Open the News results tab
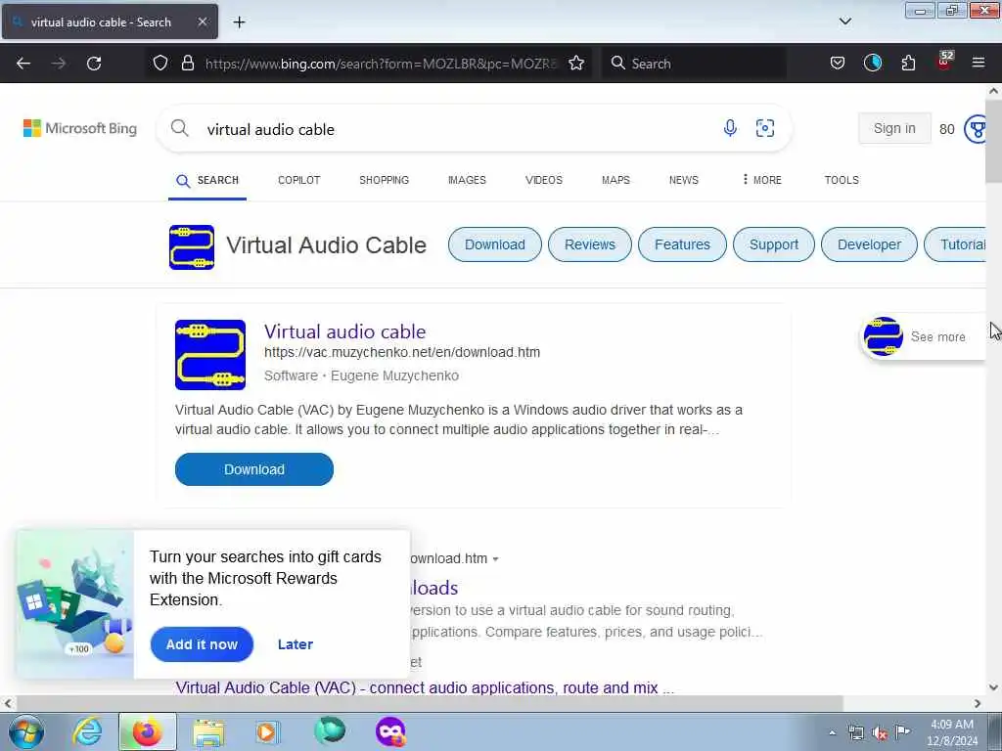 (684, 180)
